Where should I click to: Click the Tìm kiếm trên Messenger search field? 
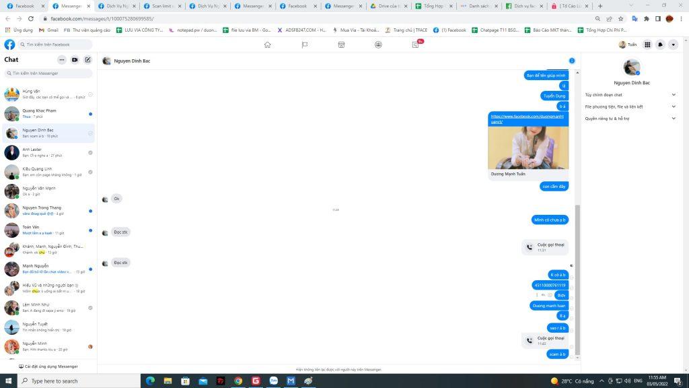[x=48, y=73]
